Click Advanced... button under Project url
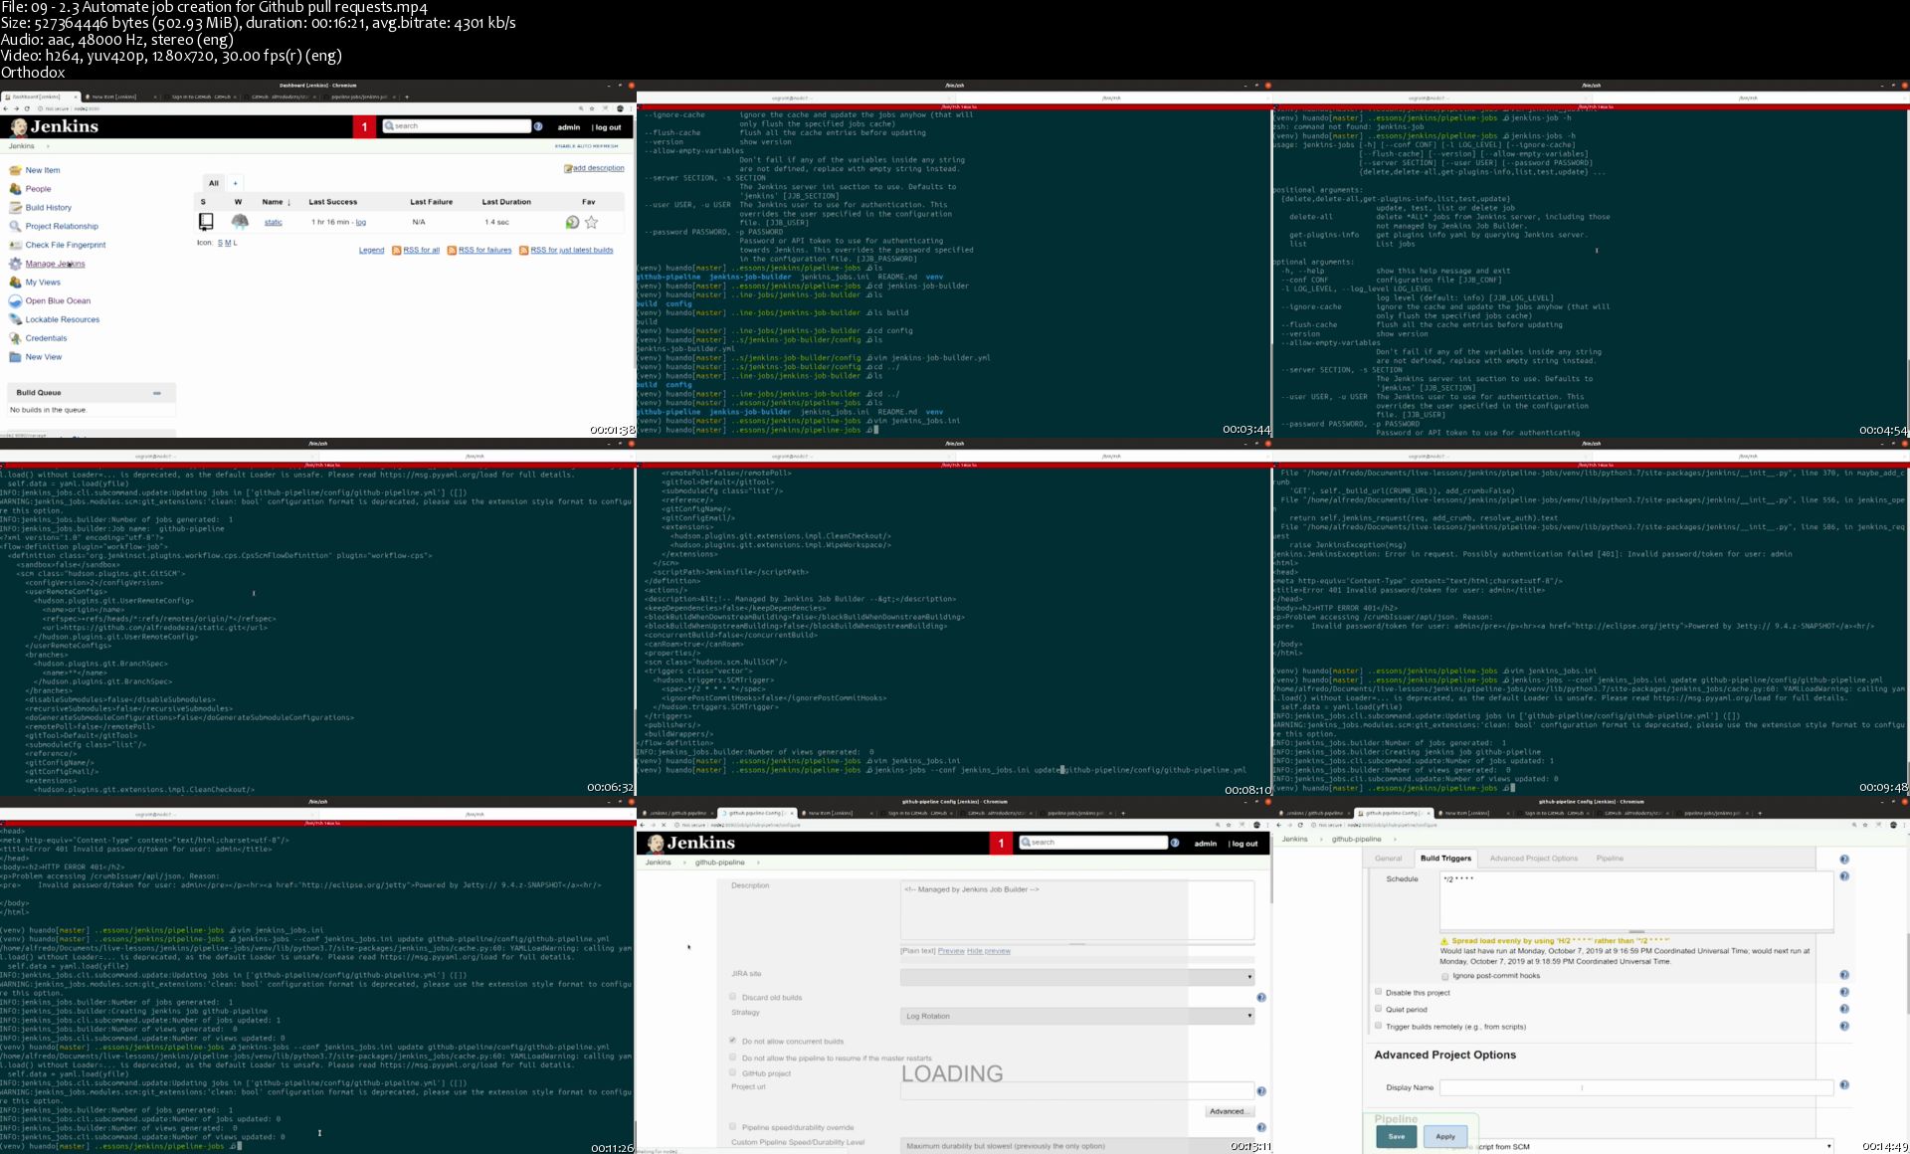The width and height of the screenshot is (1910, 1154). (x=1229, y=1111)
